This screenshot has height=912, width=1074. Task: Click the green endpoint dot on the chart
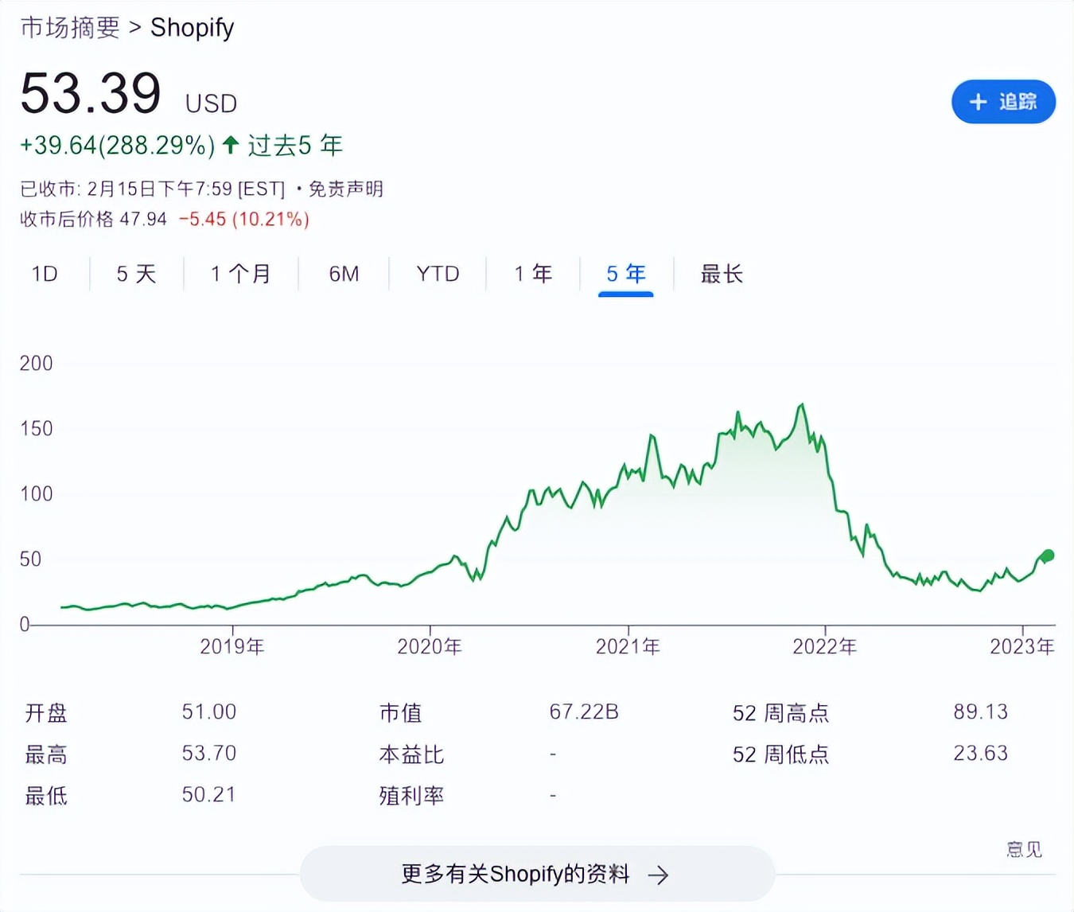pyautogui.click(x=1048, y=555)
